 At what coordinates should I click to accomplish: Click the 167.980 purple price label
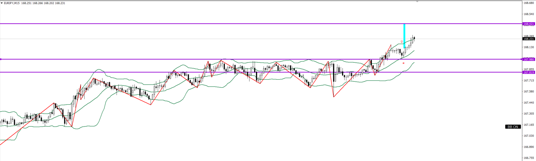[x=529, y=59]
